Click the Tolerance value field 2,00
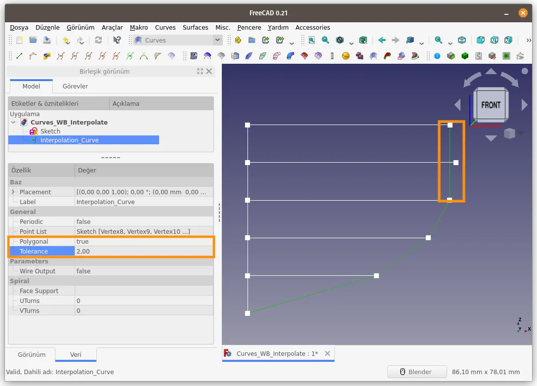Viewport: 537px width, 386px height. coord(144,252)
